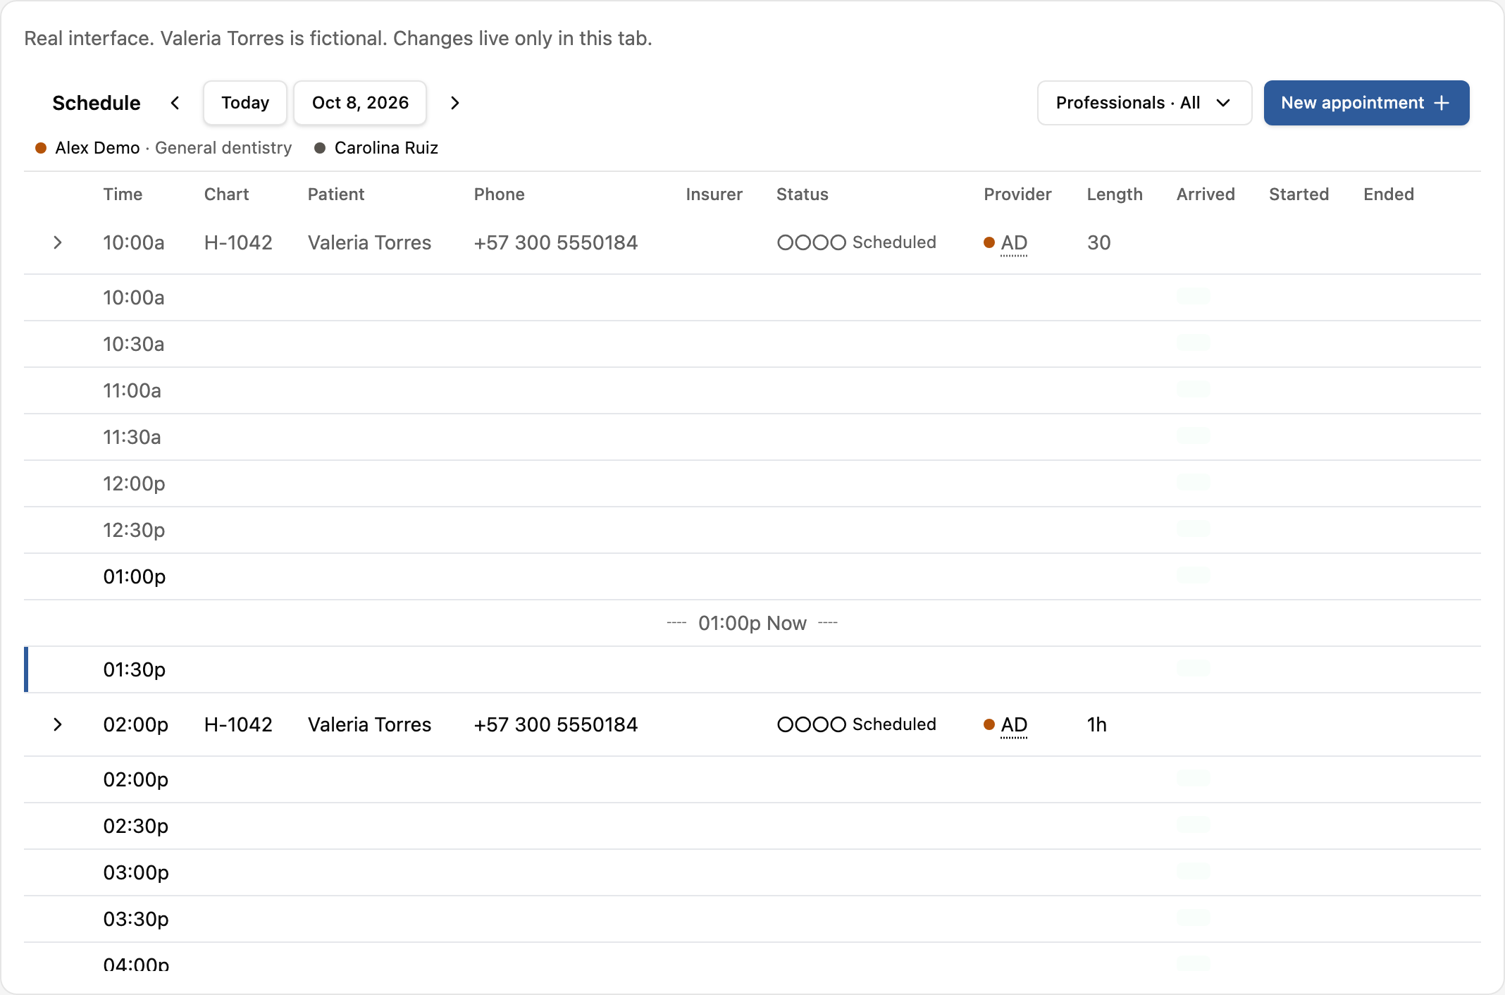Click the 12:30p time slot
The height and width of the screenshot is (995, 1505).
tap(752, 530)
